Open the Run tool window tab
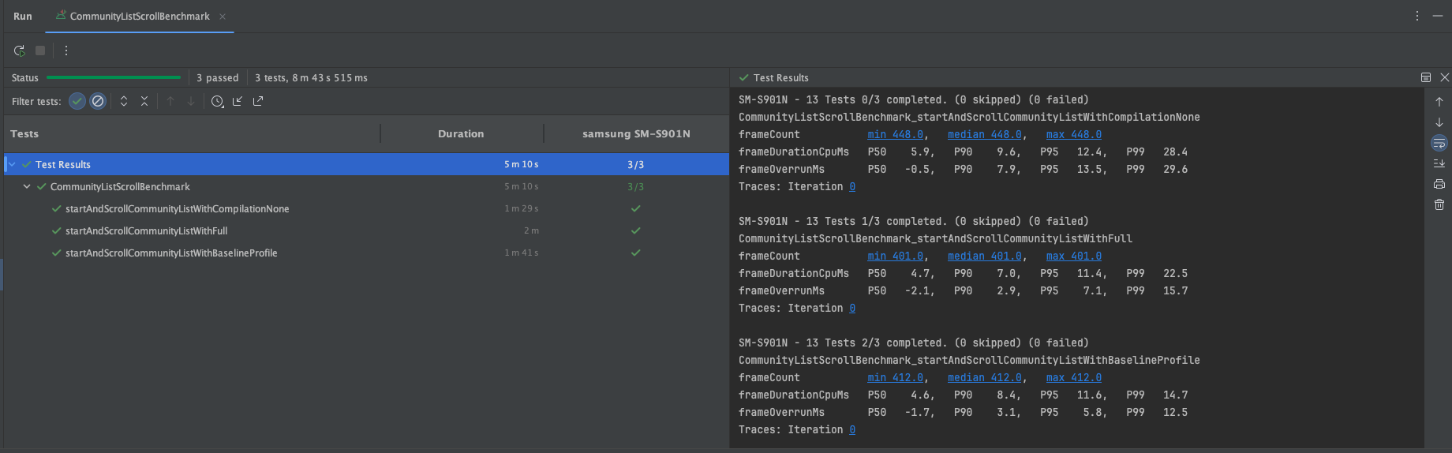The image size is (1452, 453). point(23,16)
